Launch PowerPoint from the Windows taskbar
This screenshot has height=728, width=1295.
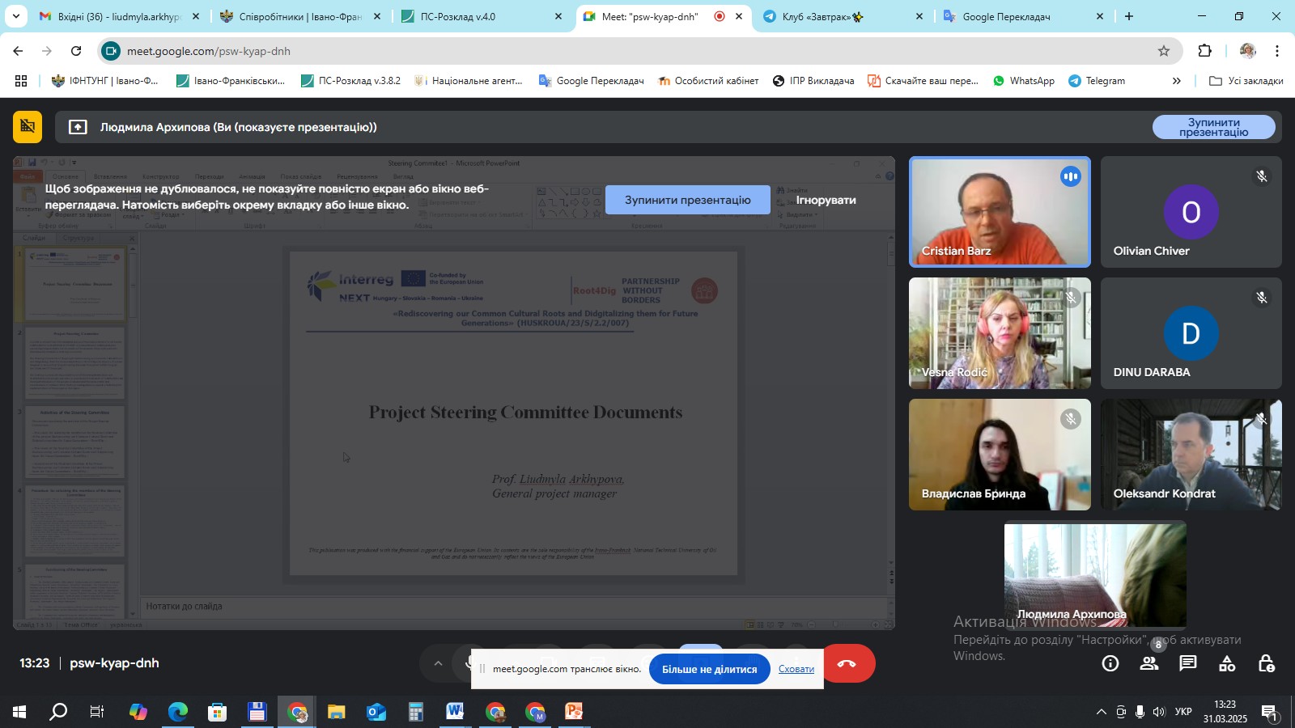coord(574,713)
